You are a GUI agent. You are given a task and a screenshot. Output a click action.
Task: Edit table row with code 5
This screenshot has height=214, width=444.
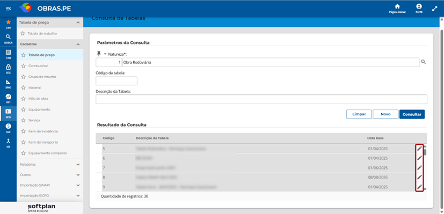(x=419, y=149)
